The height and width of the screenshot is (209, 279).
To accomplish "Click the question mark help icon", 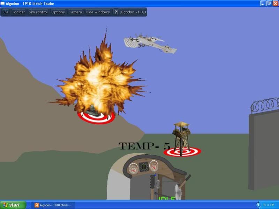I will click(x=116, y=12).
